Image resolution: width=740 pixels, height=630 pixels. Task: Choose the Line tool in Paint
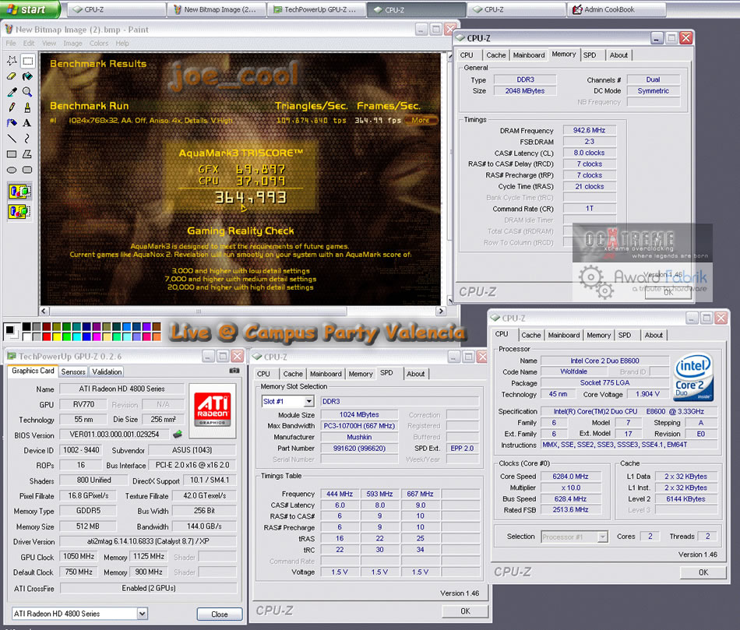point(12,139)
